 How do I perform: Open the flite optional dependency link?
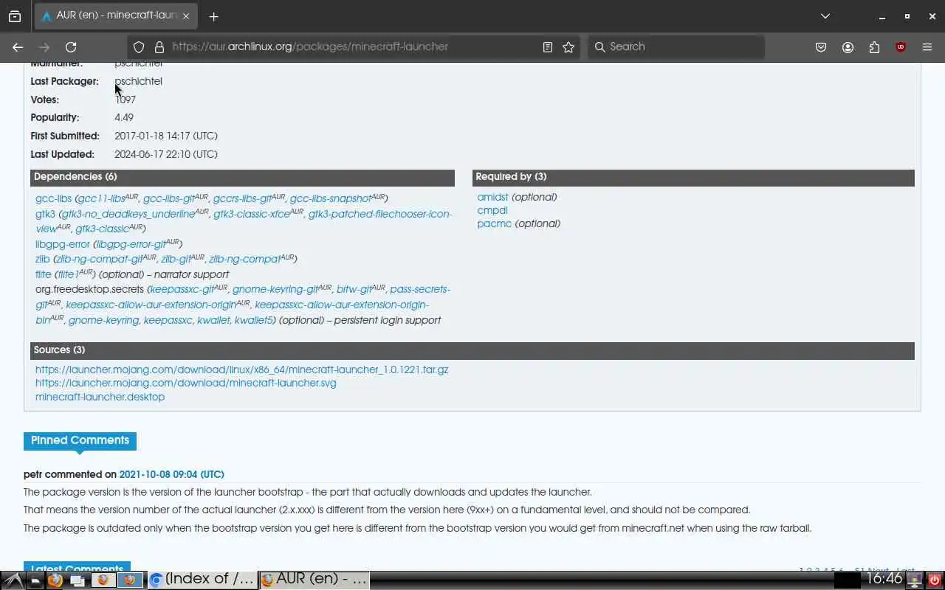[x=44, y=274]
